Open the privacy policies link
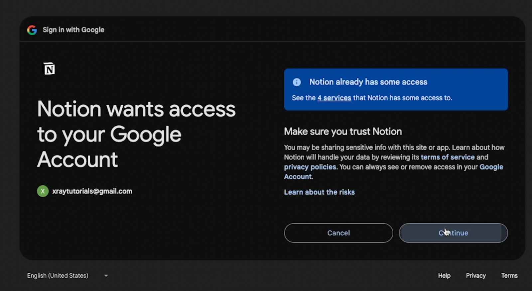Screen dimensions: 532x291 (x=310, y=167)
